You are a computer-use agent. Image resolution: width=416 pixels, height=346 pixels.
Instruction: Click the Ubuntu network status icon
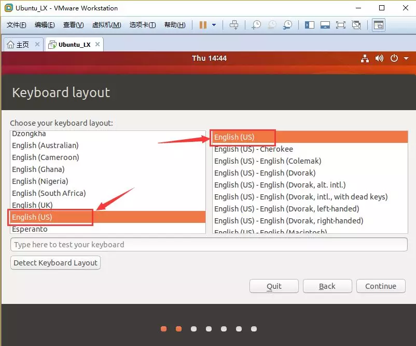tap(365, 58)
